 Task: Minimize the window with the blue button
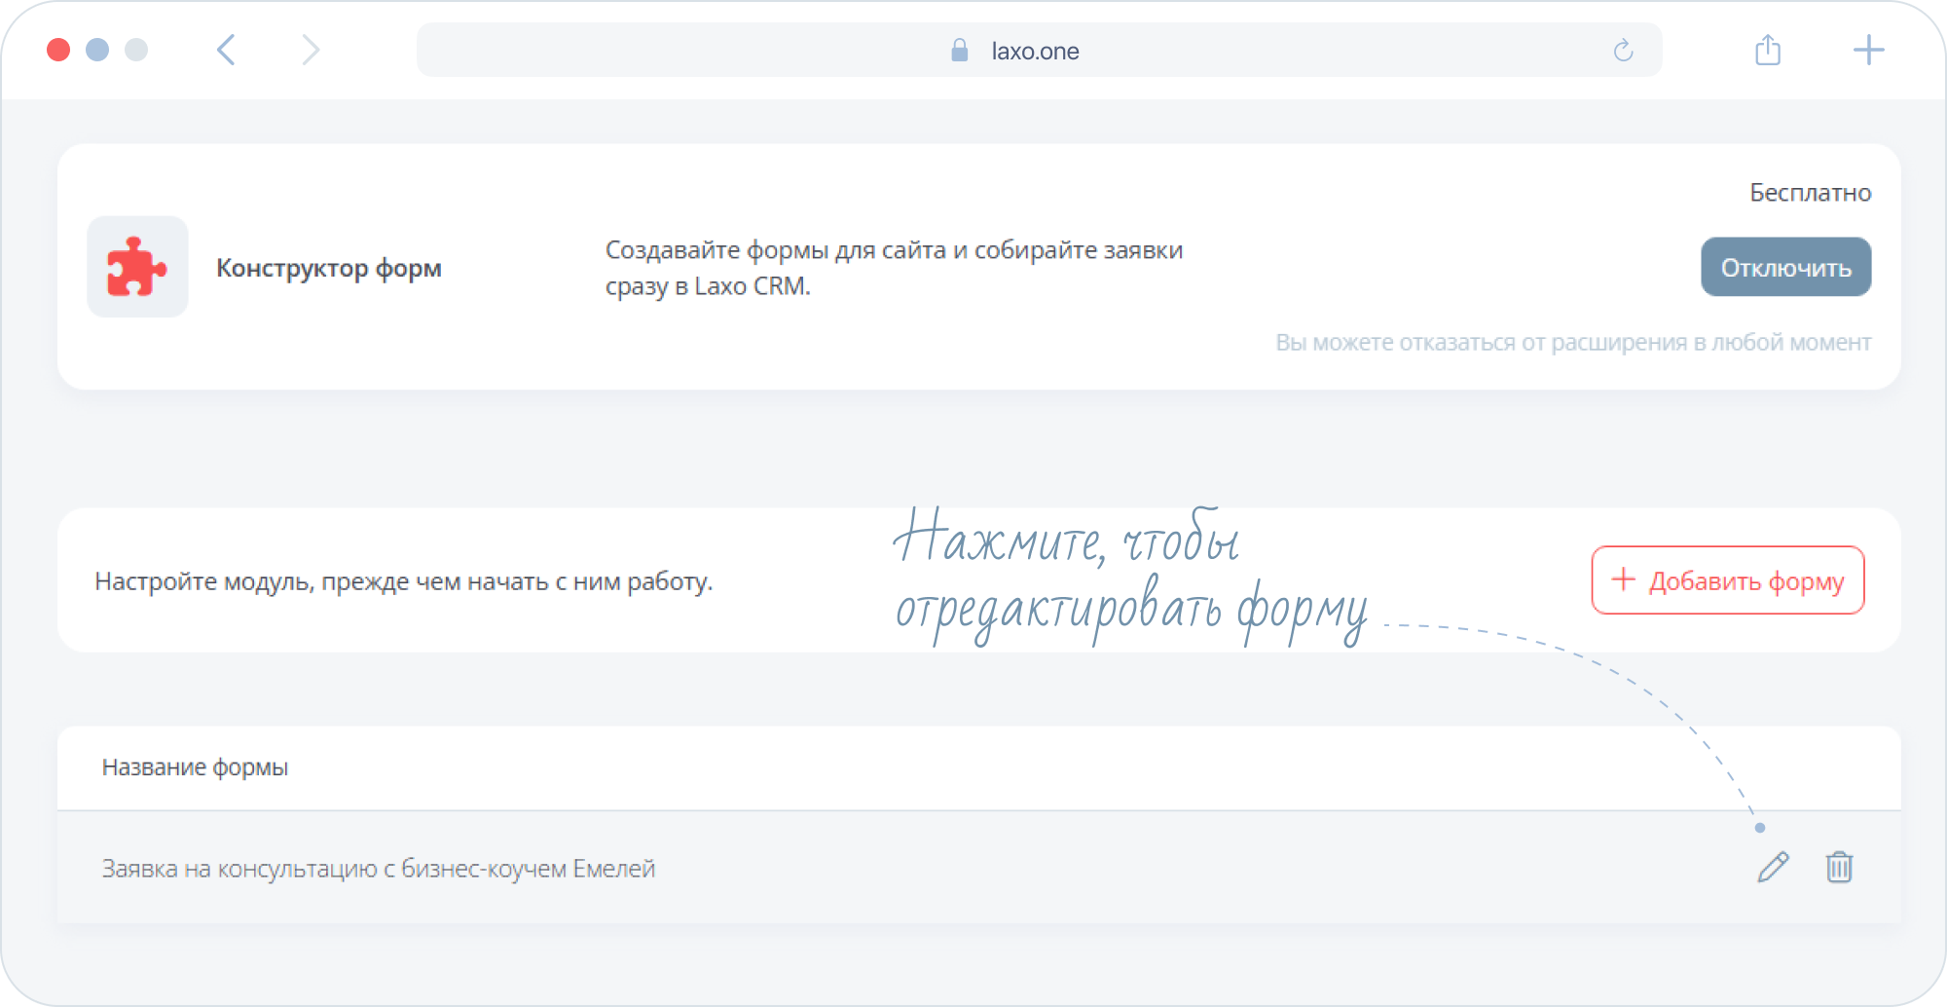pos(97,50)
